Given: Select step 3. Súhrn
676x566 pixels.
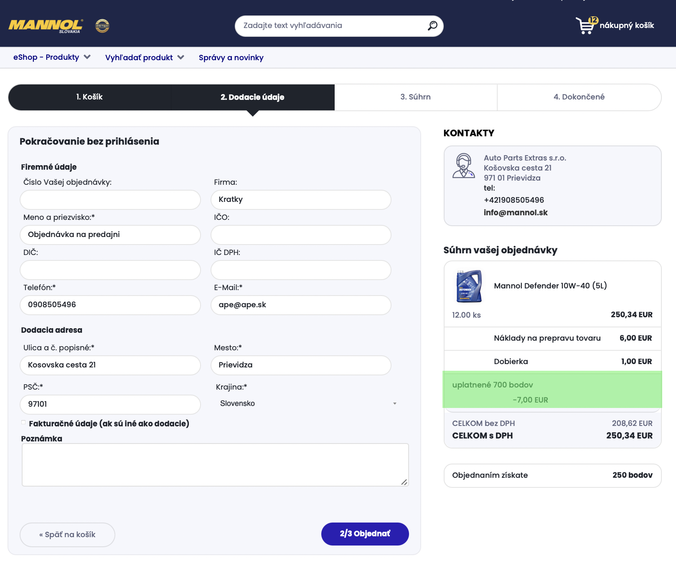Looking at the screenshot, I should pos(416,97).
